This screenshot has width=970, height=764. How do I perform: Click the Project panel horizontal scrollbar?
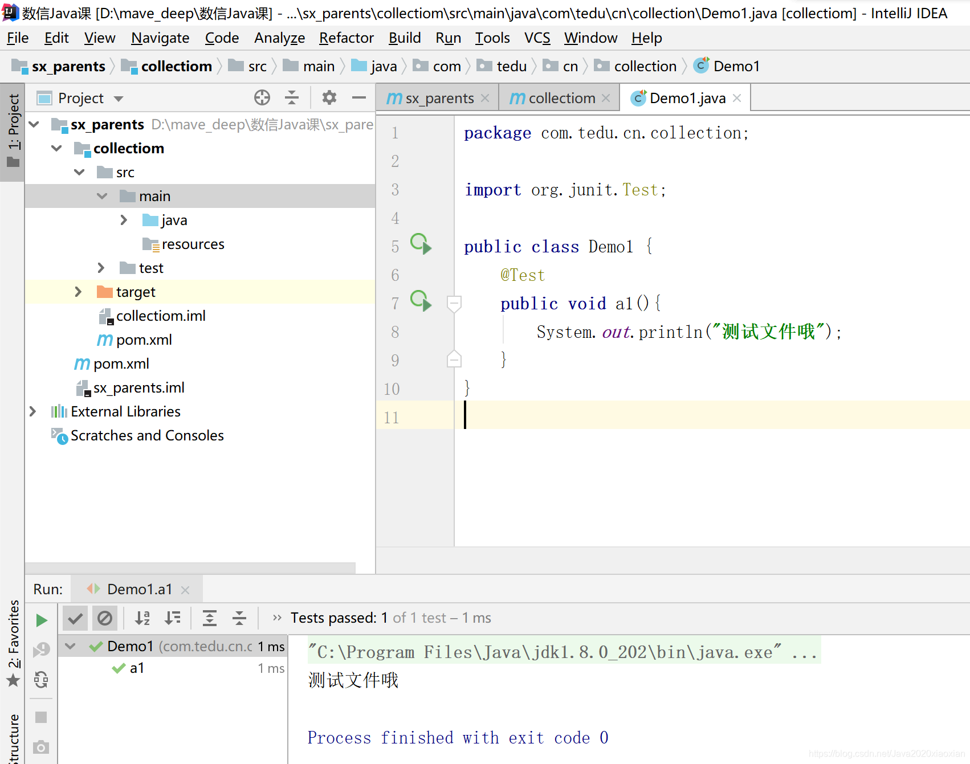click(190, 567)
